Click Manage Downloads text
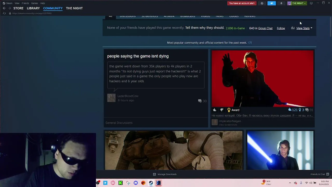The image size is (332, 187). [x=167, y=174]
